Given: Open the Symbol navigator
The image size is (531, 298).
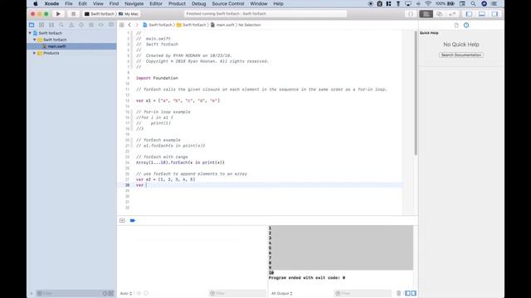Looking at the screenshot, I should 51,25.
